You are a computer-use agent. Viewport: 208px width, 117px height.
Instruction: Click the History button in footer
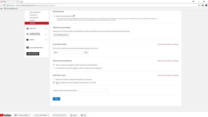(x=73, y=115)
